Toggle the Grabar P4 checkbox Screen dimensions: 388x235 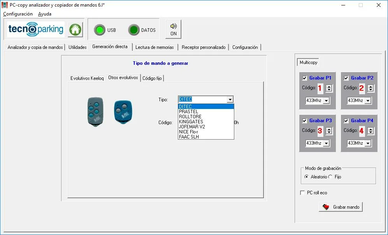346,121
